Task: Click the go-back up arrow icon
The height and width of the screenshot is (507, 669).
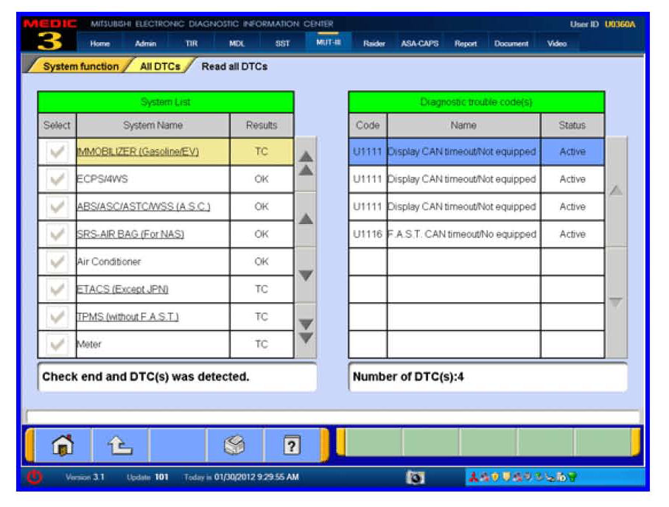Action: 119,445
